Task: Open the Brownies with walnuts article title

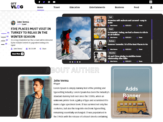Action: [127, 21]
